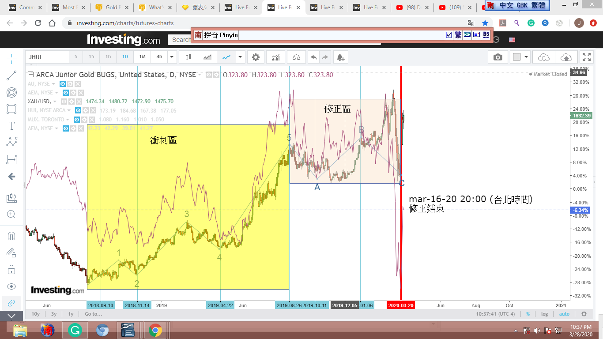The image size is (603, 339).
Task: Open the time interval dropdown arrow
Action: [172, 57]
